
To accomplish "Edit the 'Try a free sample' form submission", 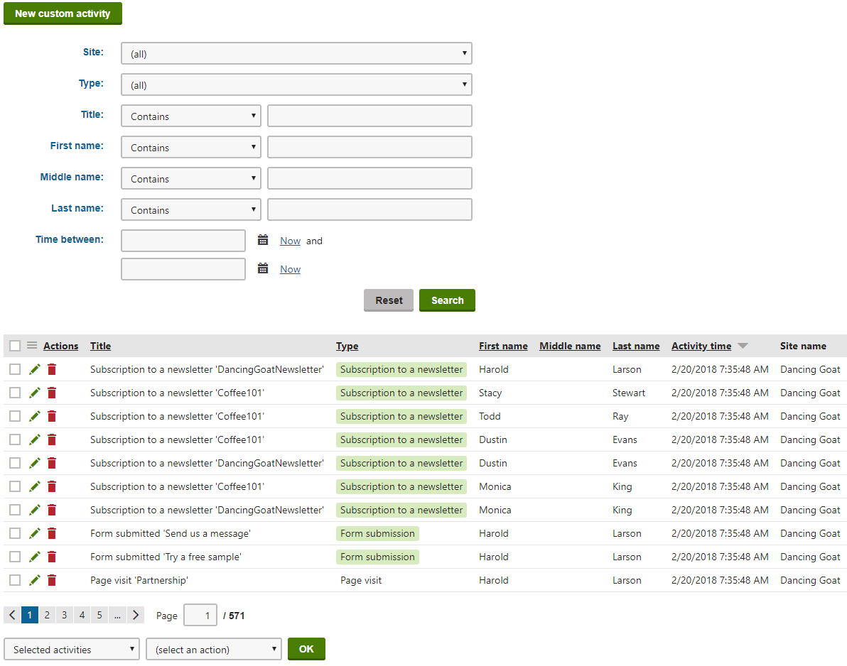I will coord(35,557).
